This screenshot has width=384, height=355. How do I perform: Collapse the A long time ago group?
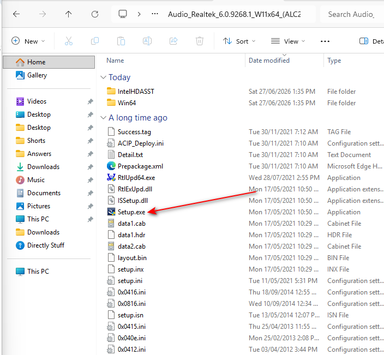click(103, 118)
